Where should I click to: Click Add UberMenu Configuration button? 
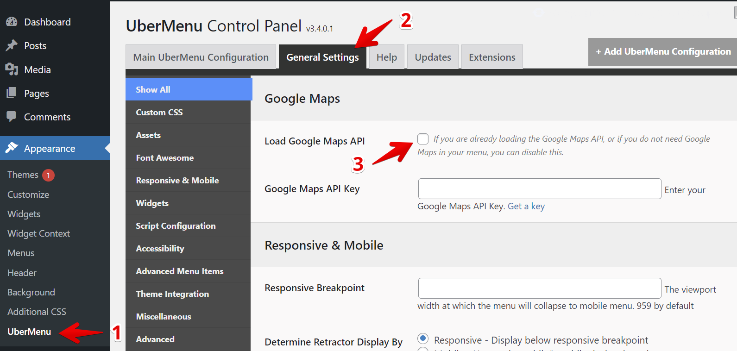[x=662, y=52]
